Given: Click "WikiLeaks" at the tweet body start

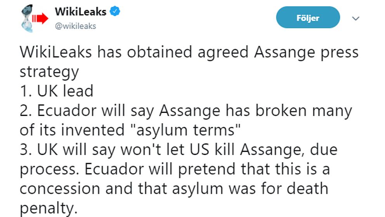Looking at the screenshot, I should coord(55,52).
